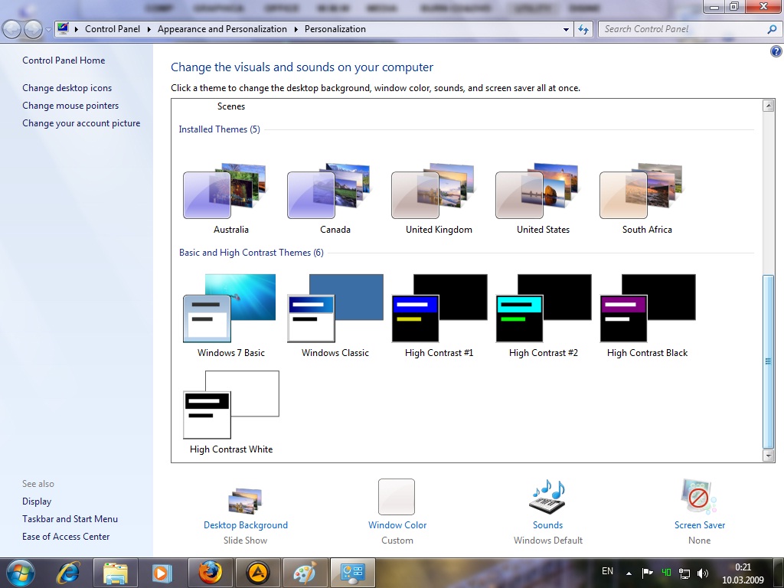Click the Forward navigation button
Screen dimensions: 784x588
click(x=33, y=30)
